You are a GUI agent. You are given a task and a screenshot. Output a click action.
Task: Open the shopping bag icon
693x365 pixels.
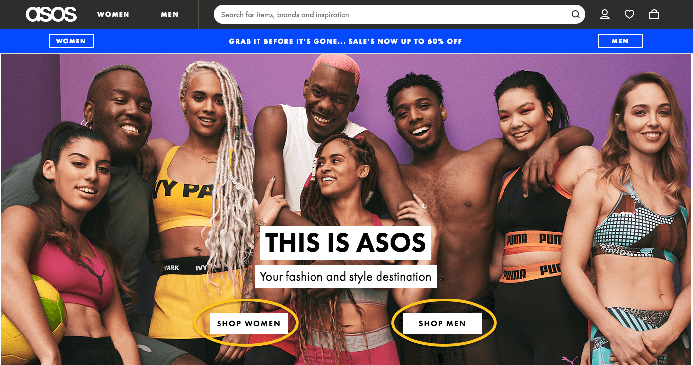point(654,14)
